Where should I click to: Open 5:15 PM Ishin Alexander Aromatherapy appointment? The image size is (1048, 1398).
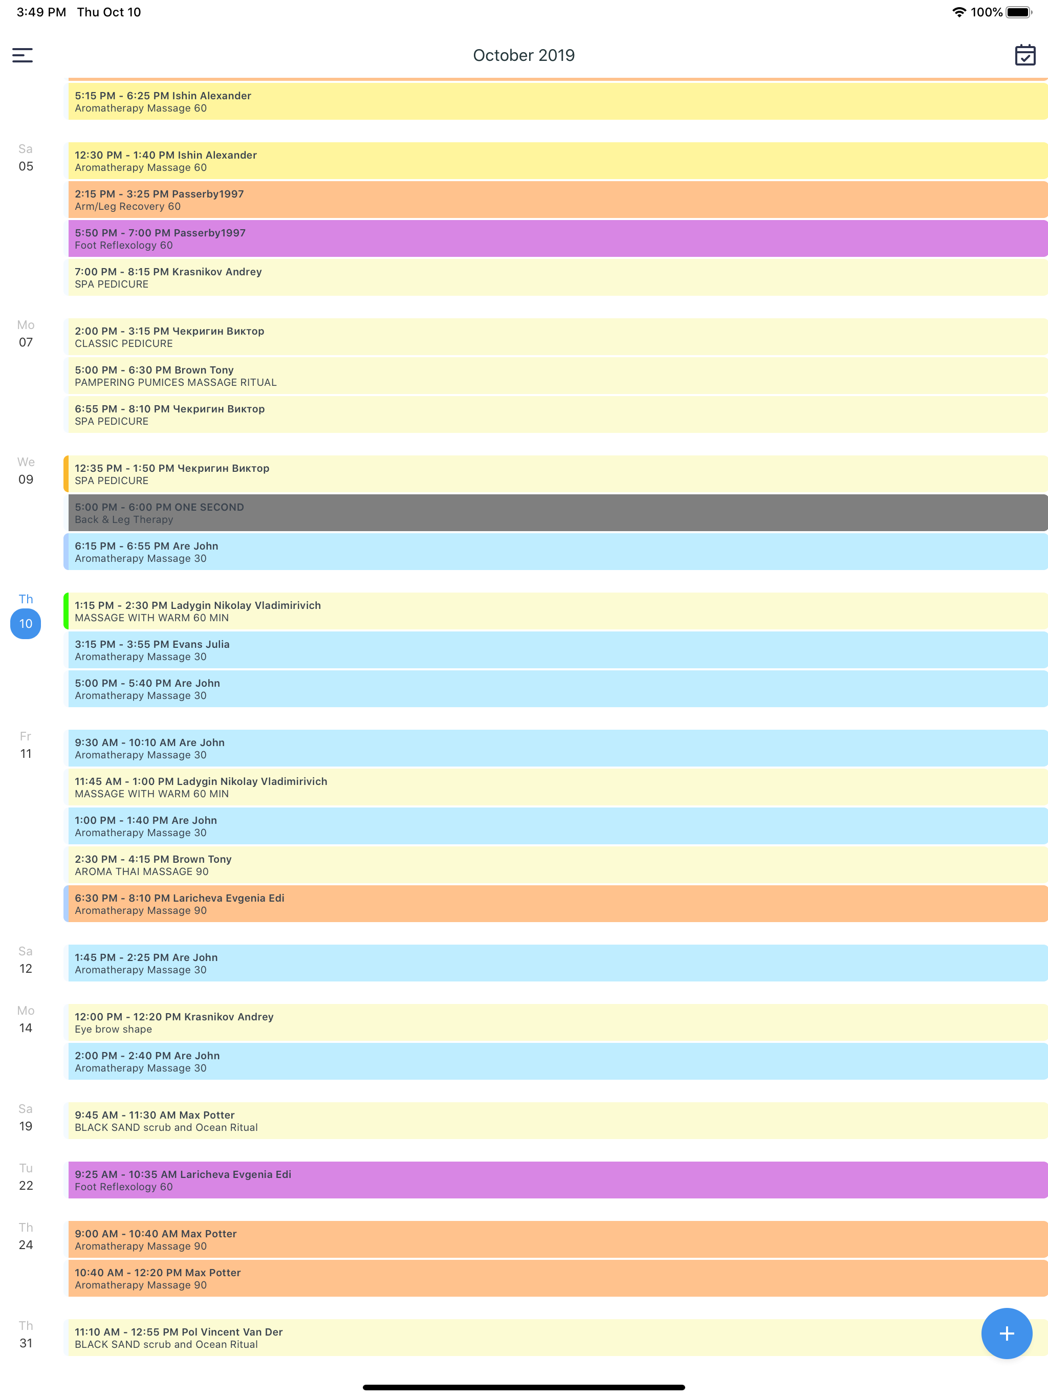(x=556, y=102)
